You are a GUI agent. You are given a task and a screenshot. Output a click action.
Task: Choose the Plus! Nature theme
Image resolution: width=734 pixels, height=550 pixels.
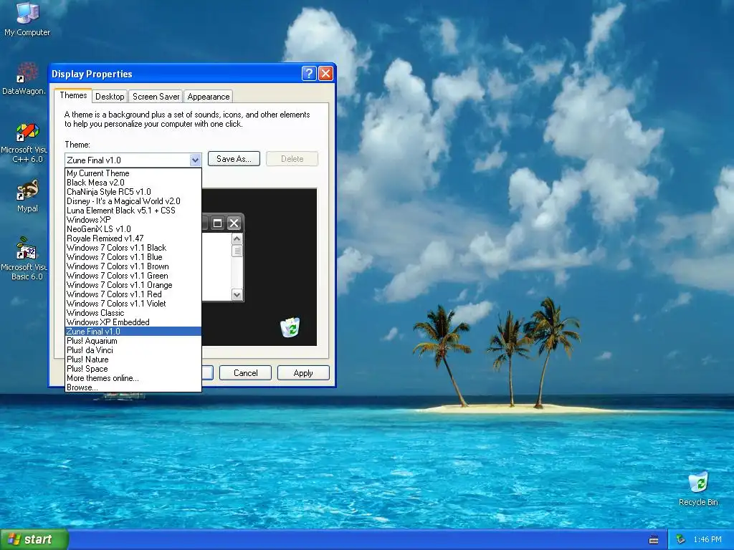click(x=133, y=360)
